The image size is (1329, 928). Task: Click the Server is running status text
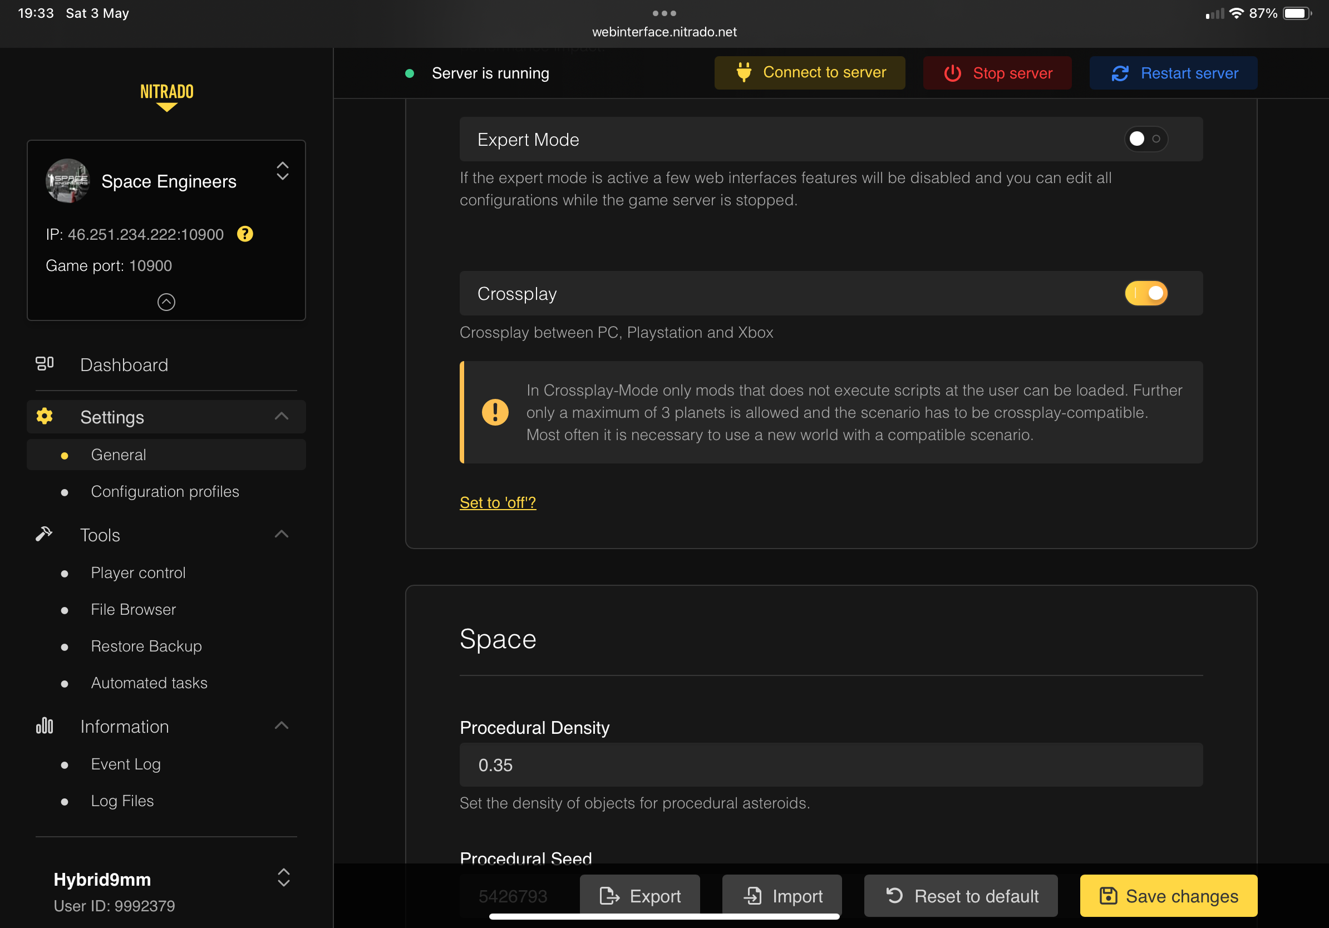[490, 73]
